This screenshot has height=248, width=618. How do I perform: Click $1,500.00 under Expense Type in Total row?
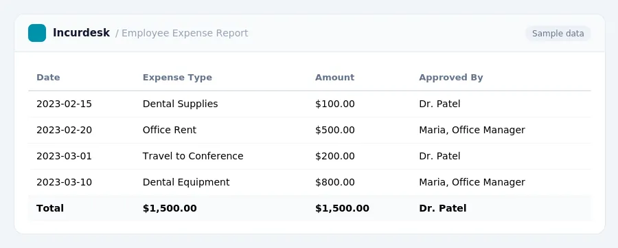(x=170, y=208)
